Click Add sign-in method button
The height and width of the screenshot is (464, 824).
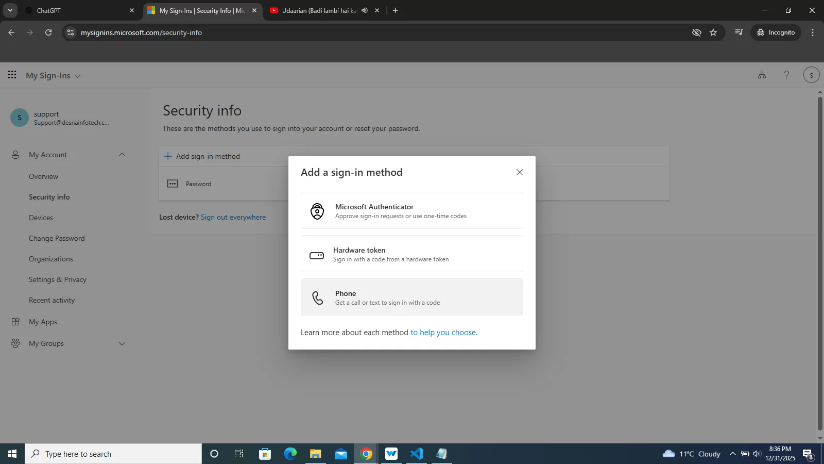point(202,156)
